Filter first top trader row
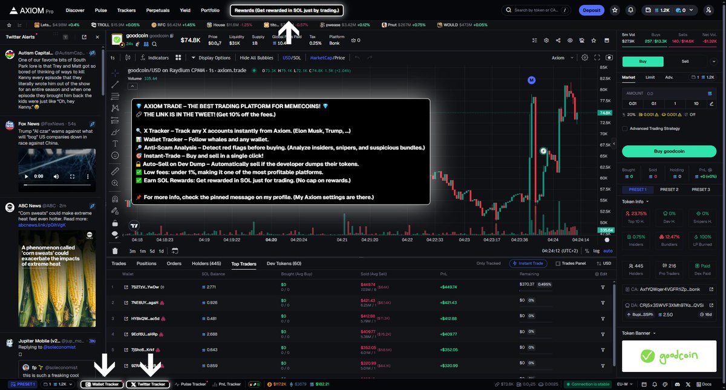The width and height of the screenshot is (726, 390). [x=603, y=287]
